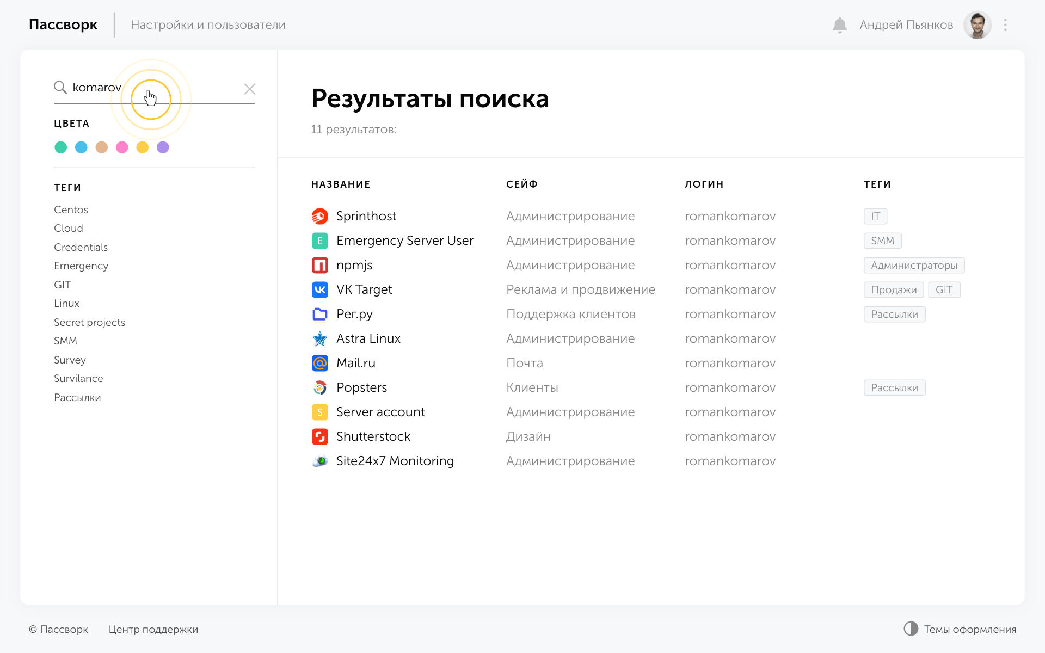Filter by the pink color swatch

pyautogui.click(x=122, y=147)
